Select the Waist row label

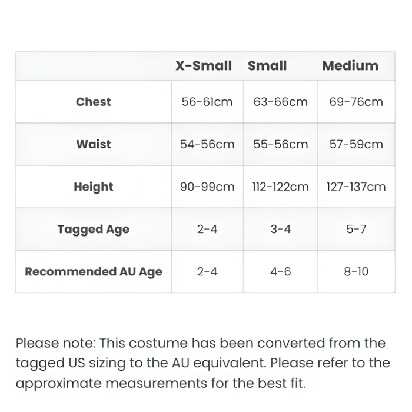(x=94, y=144)
